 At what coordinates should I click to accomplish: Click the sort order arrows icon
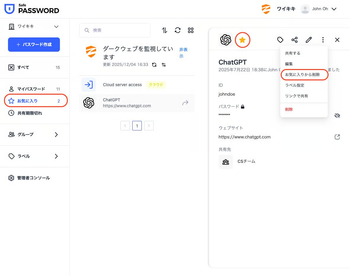(165, 30)
